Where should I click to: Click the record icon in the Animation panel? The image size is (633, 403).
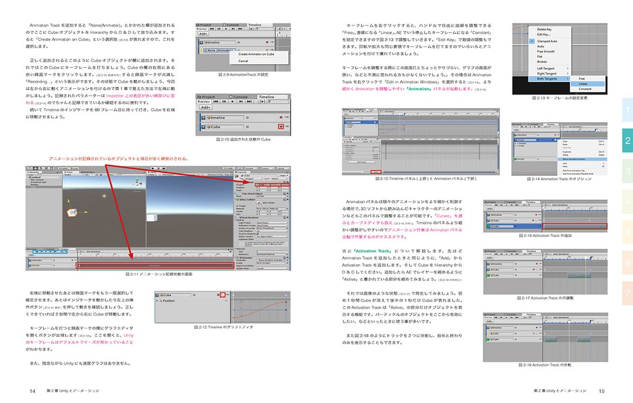tap(349, 141)
